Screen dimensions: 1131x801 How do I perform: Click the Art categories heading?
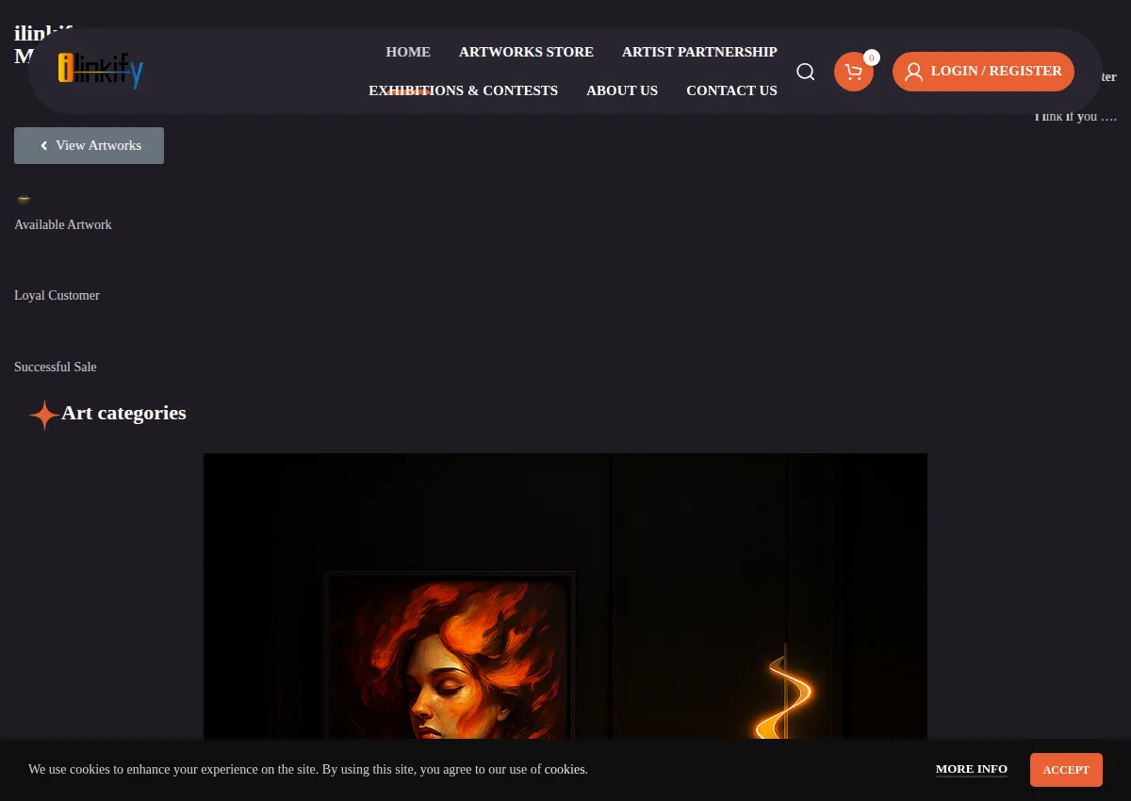pyautogui.click(x=123, y=413)
